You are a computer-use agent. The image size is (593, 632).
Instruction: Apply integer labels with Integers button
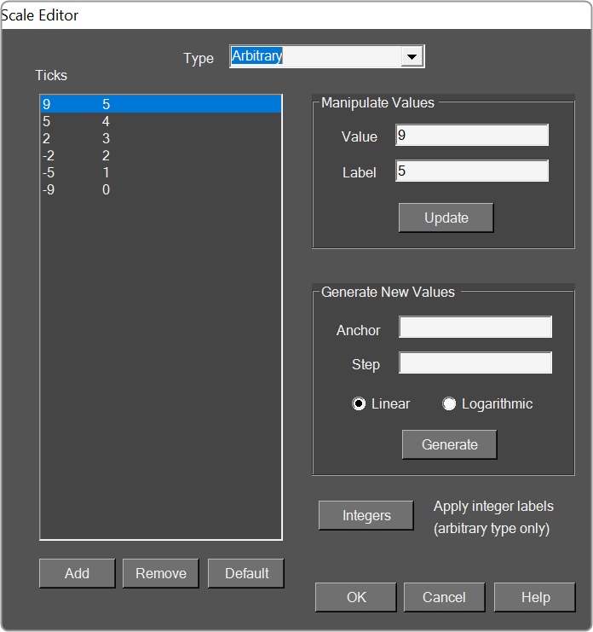coord(366,515)
